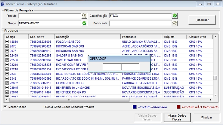The image size is (223, 125).
Task: Uncheck Marcar Todos checkbox
Action: point(5,107)
